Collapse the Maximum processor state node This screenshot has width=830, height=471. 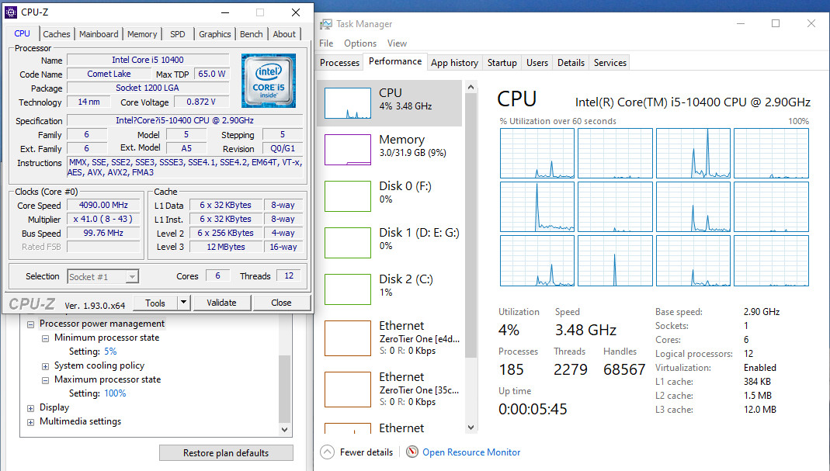(46, 380)
